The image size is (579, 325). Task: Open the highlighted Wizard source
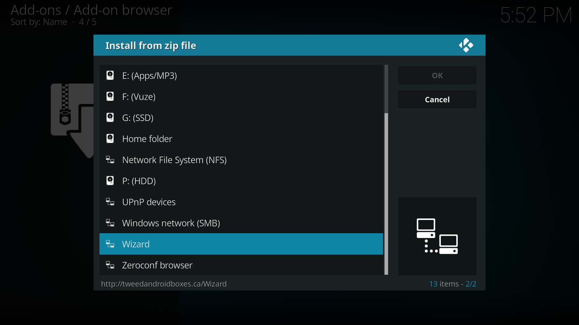click(241, 244)
